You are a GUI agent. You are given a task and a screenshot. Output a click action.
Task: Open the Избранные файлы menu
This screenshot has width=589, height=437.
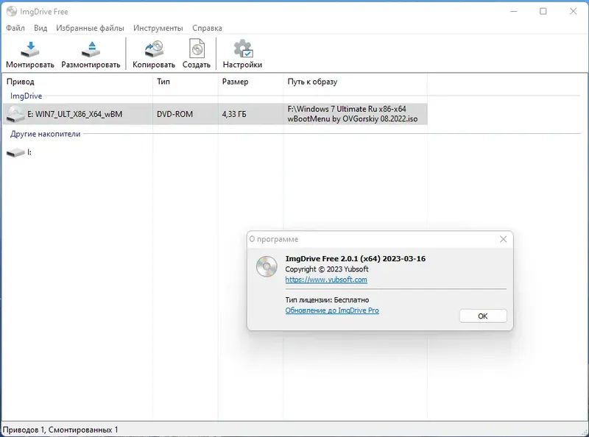90,28
